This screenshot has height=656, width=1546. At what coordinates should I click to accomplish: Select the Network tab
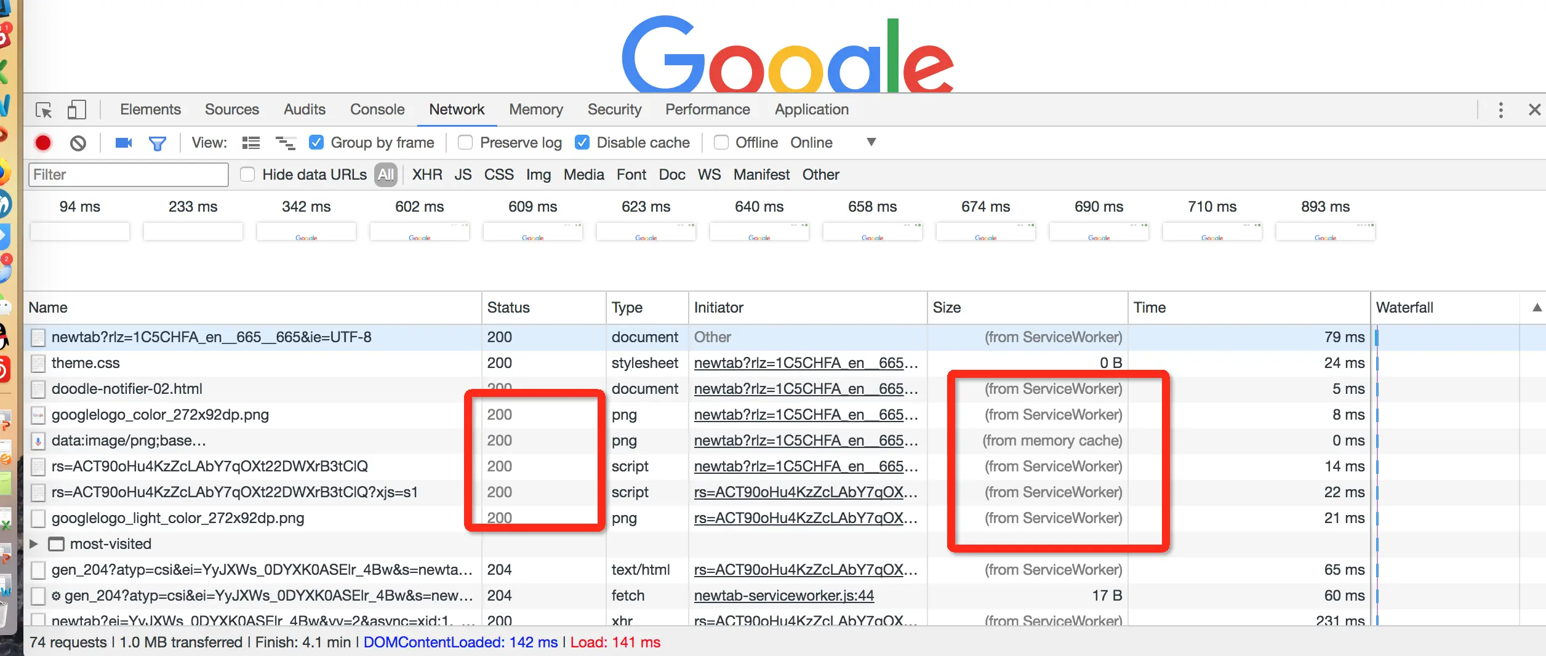457,110
